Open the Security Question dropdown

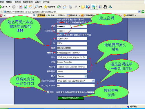click(x=76, y=81)
